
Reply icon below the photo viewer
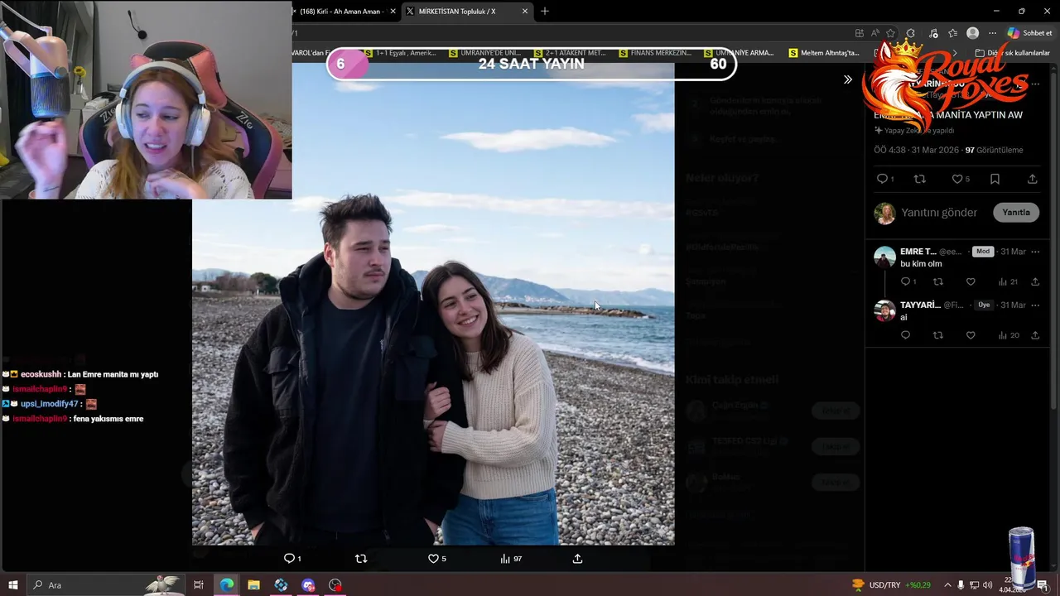pos(289,559)
